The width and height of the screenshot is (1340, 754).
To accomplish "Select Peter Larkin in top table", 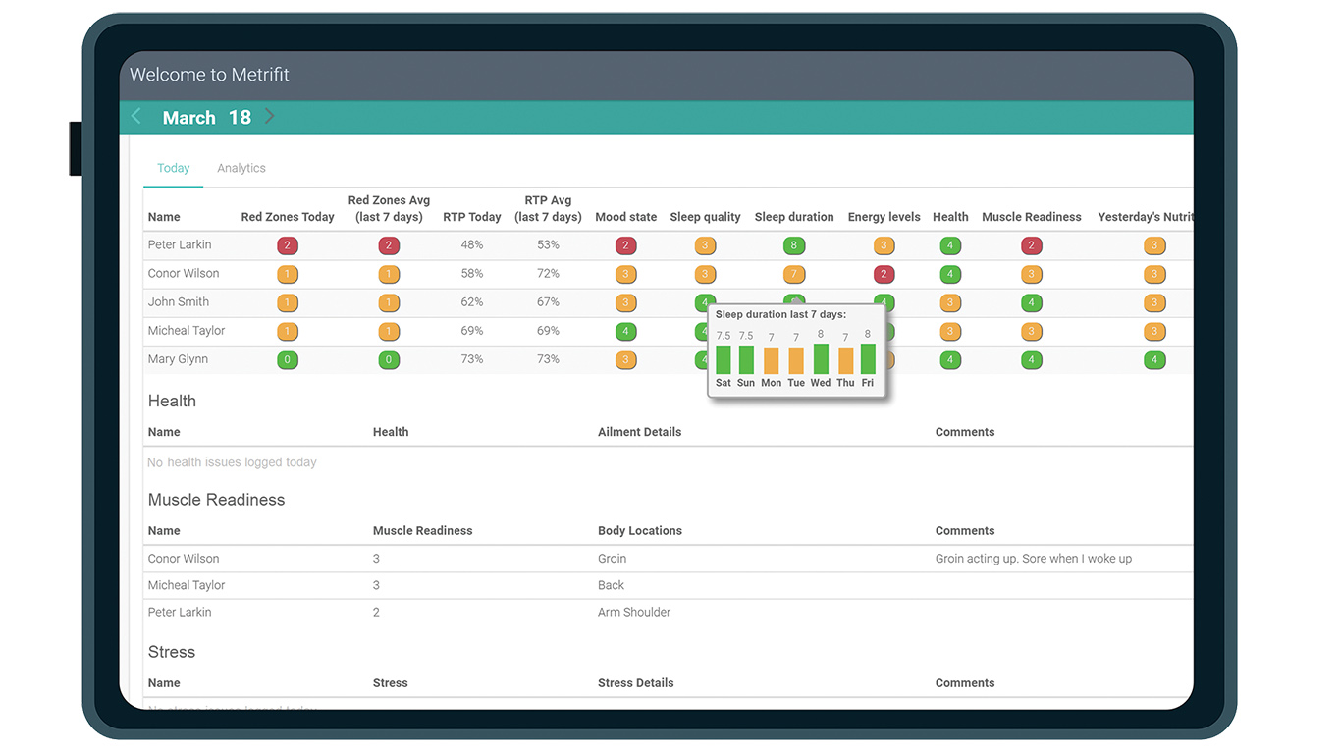I will pos(180,244).
